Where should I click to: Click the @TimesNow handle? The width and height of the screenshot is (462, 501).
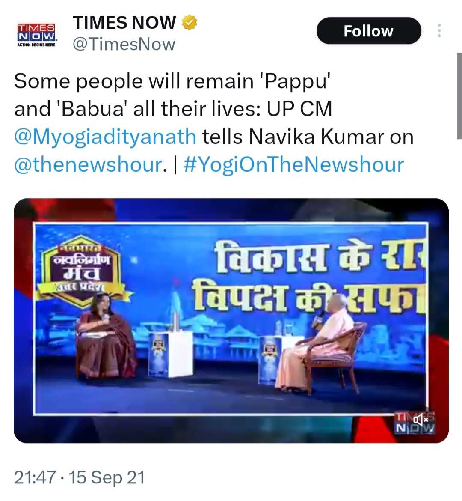coord(124,44)
